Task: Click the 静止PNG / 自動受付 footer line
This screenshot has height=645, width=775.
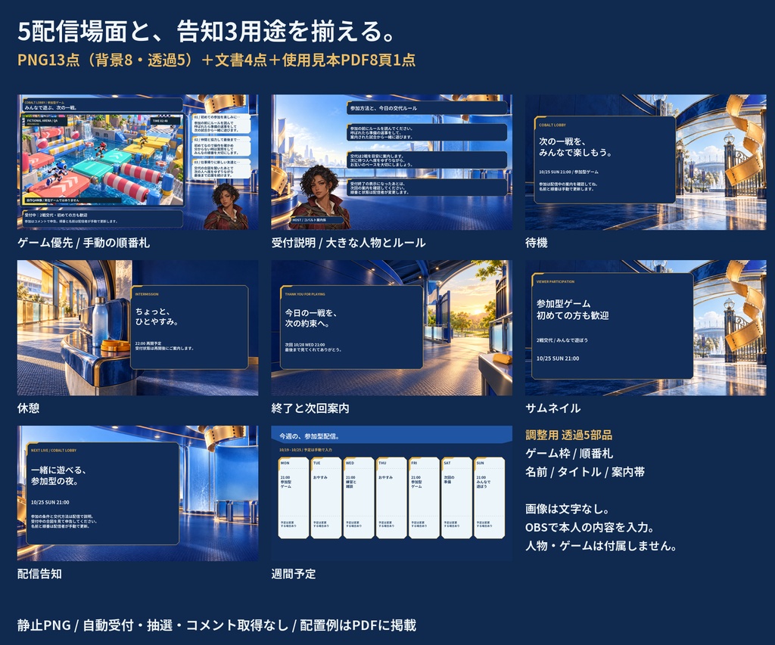Action: pyautogui.click(x=216, y=625)
